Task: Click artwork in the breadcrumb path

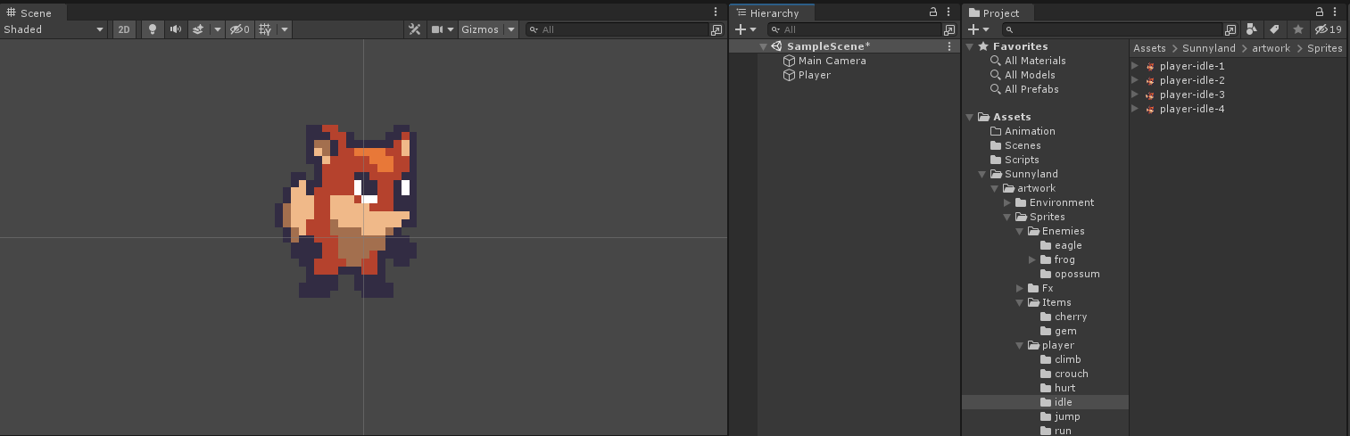Action: click(1271, 48)
